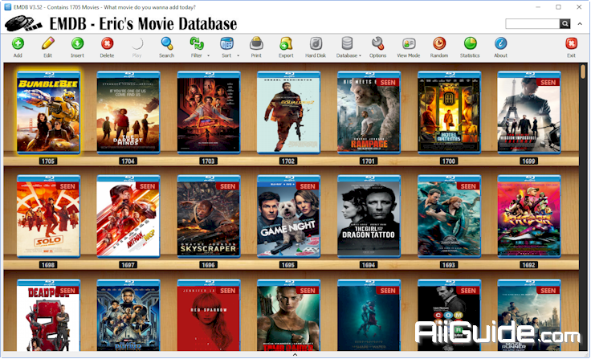Select the Red Sparrow cover

coord(209,316)
